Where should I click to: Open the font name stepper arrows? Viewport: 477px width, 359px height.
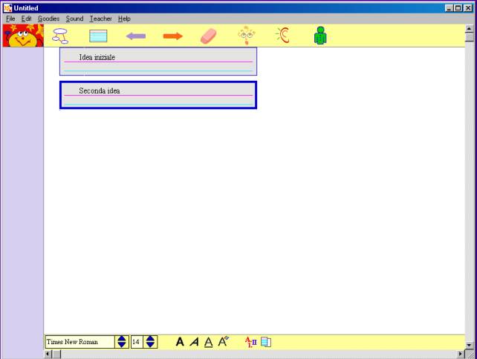coord(122,342)
